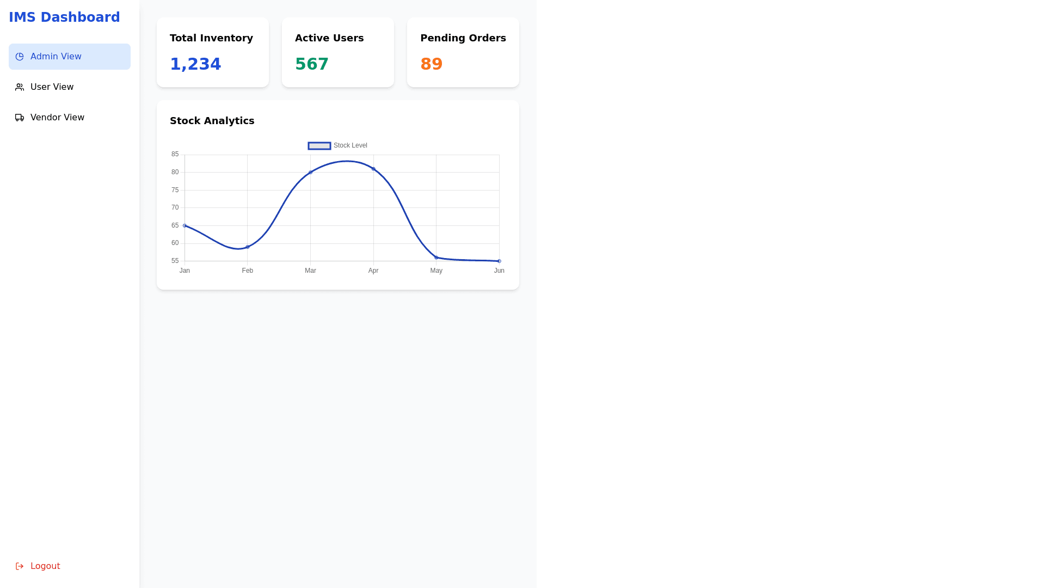Click the IMS Dashboard title
The height and width of the screenshot is (588, 1045).
pos(64,17)
